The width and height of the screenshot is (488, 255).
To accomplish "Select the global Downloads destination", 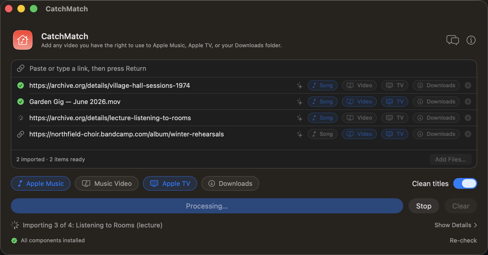I will point(230,183).
